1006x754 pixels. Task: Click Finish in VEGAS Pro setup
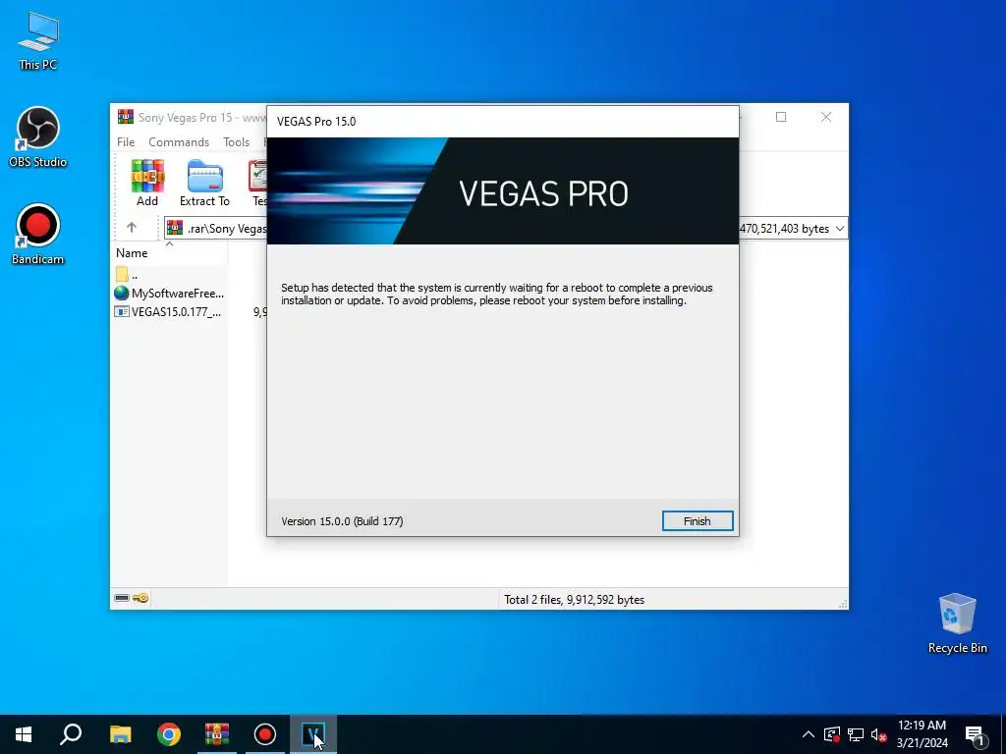[697, 520]
